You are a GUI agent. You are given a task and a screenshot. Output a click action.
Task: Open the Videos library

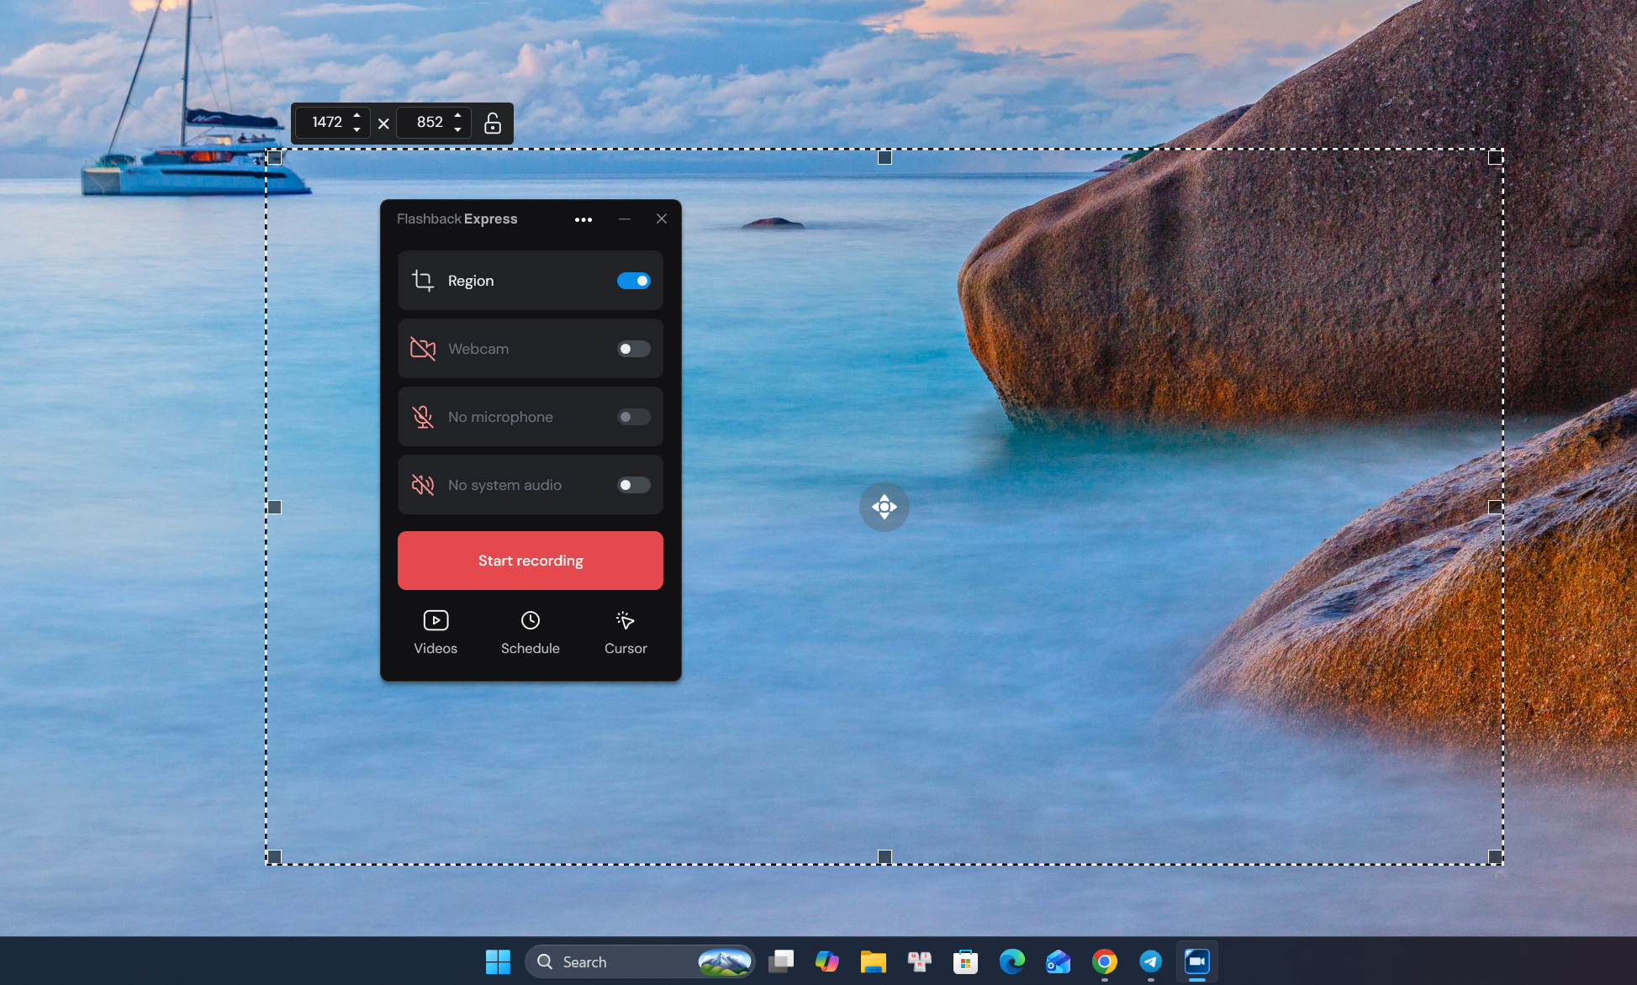(x=436, y=632)
